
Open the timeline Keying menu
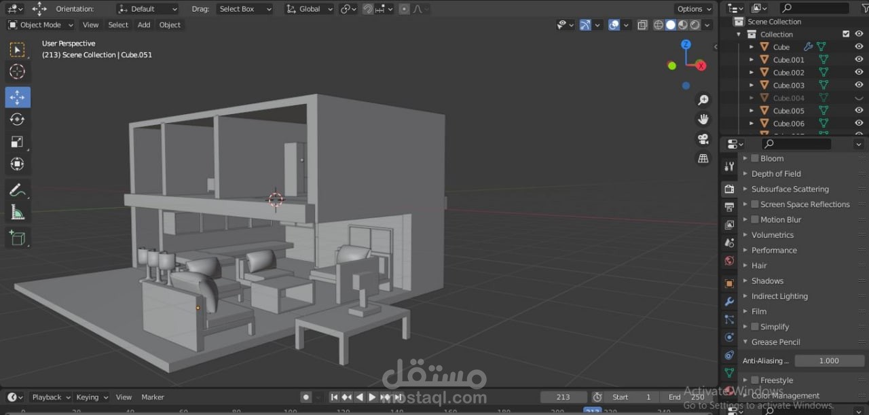pos(92,397)
